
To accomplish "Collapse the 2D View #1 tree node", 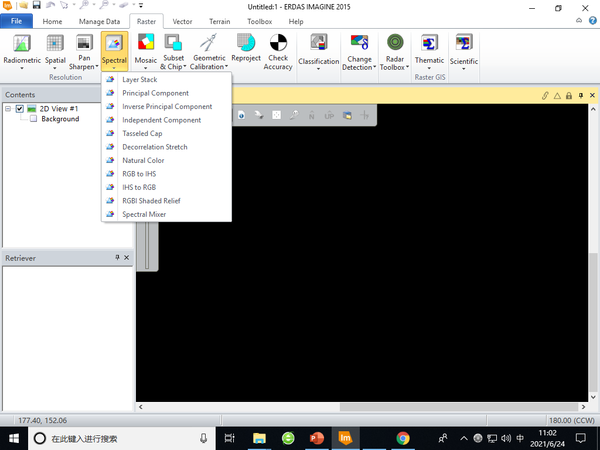I will 7,108.
